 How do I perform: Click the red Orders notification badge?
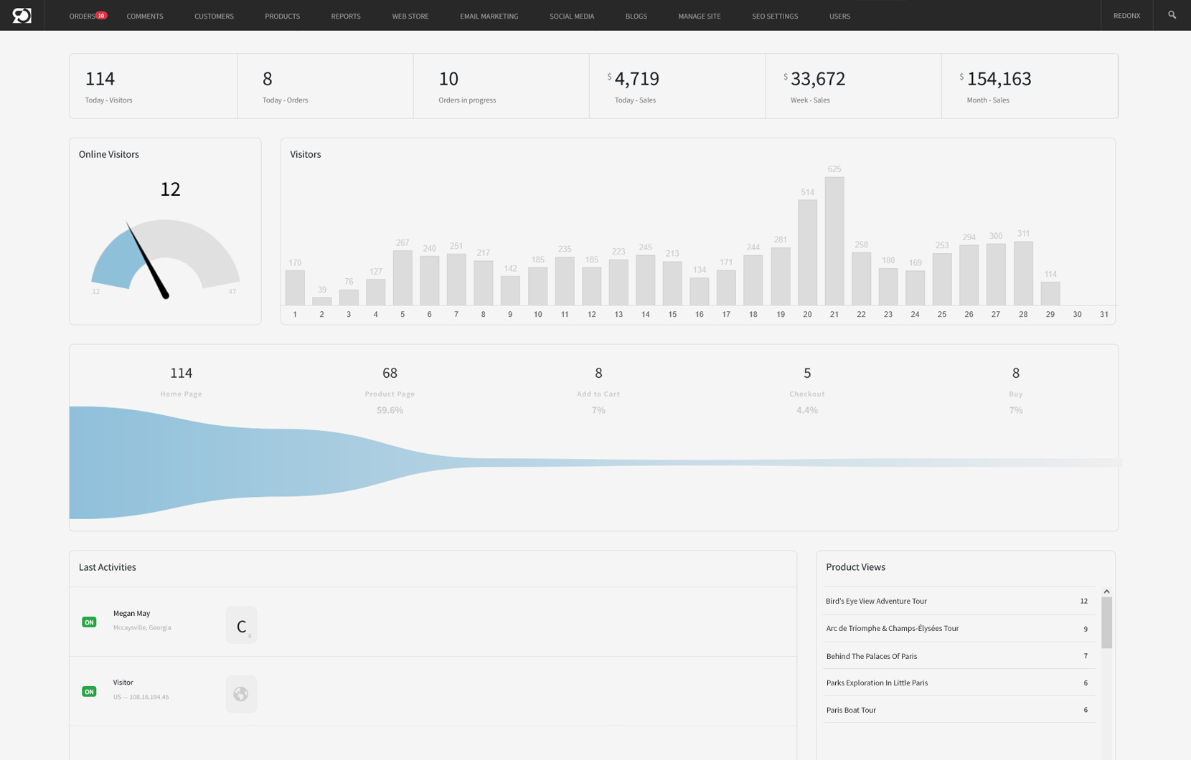[100, 14]
